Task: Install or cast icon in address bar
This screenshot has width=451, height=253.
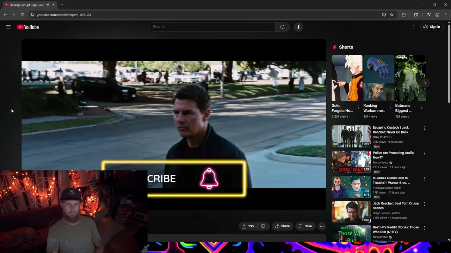Action: (x=384, y=15)
